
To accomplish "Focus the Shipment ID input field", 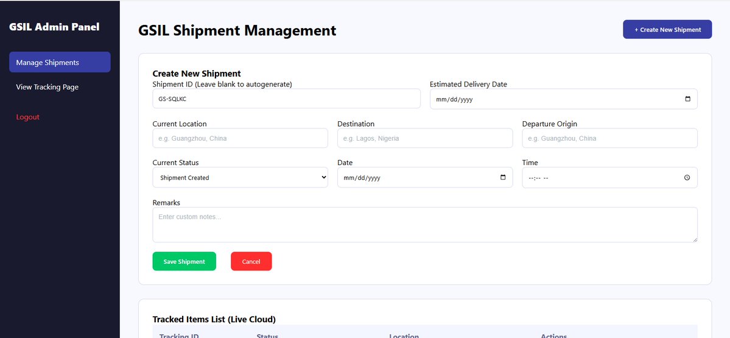I will tap(286, 99).
